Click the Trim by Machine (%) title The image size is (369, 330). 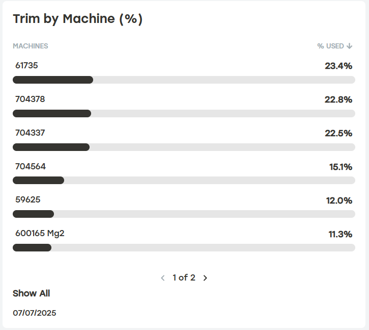[77, 19]
